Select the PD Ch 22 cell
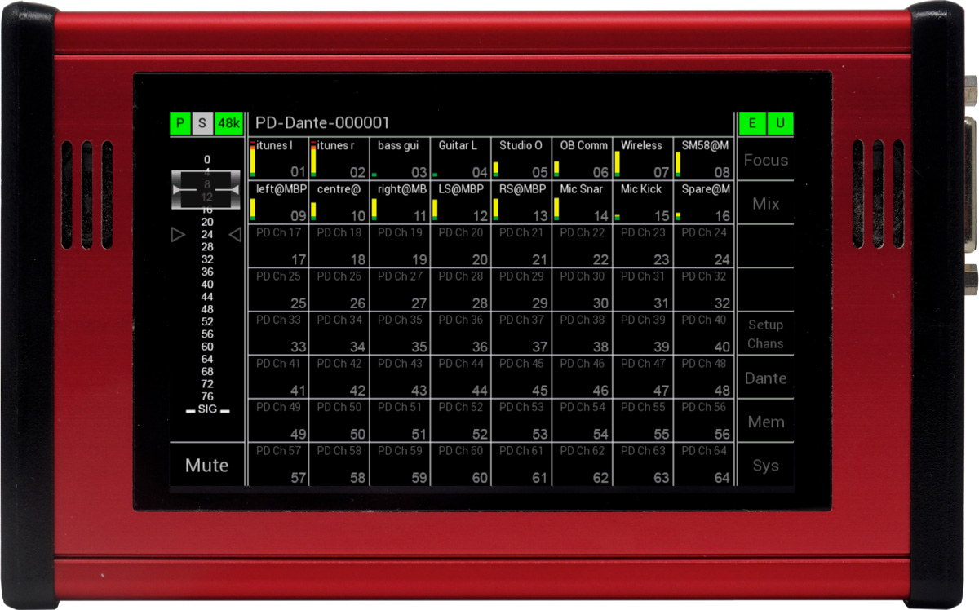This screenshot has height=610, width=979. pos(583,246)
